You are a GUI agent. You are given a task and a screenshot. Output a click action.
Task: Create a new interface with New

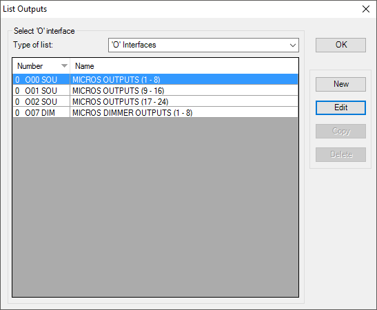click(x=340, y=84)
